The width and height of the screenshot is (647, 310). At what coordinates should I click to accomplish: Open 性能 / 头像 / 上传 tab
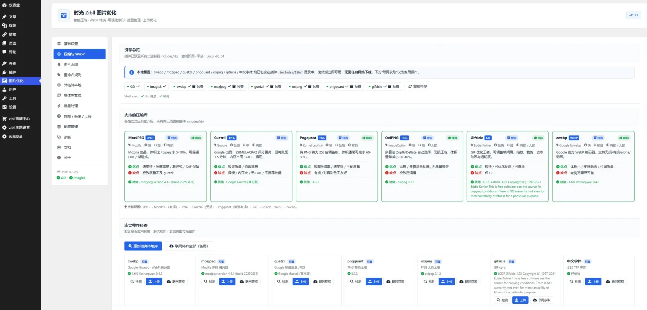(80, 116)
